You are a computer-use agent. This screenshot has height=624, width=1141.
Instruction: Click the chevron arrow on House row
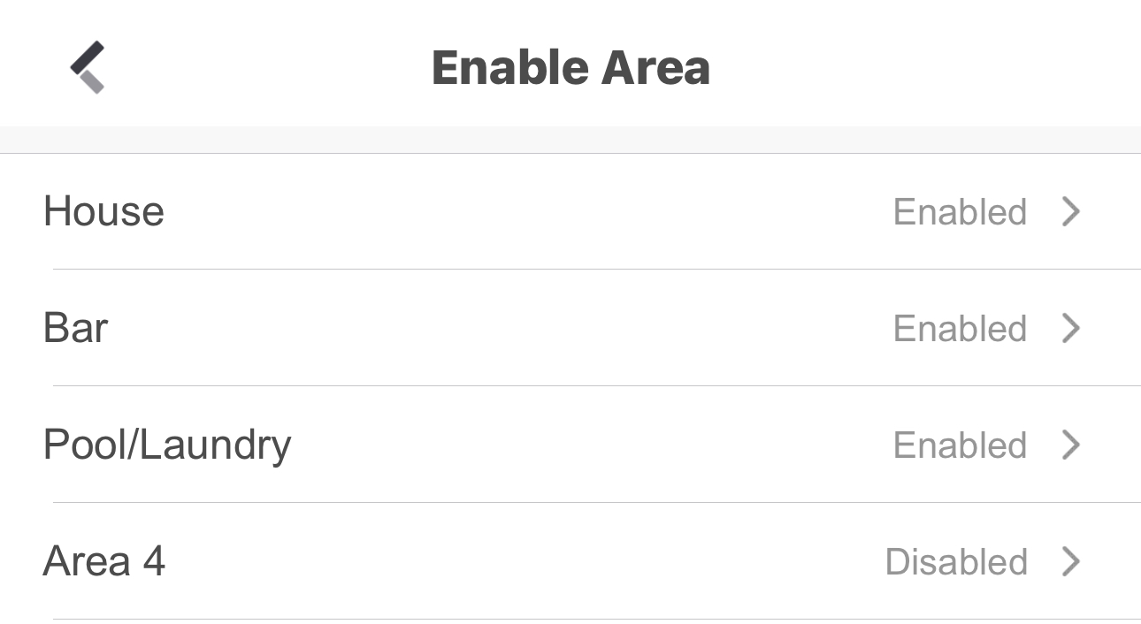click(x=1070, y=212)
